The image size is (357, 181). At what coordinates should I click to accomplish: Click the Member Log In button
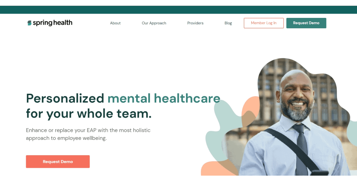[264, 23]
